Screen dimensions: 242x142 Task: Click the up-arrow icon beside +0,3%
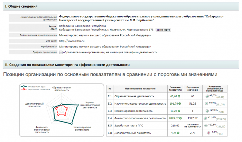tap(207, 96)
